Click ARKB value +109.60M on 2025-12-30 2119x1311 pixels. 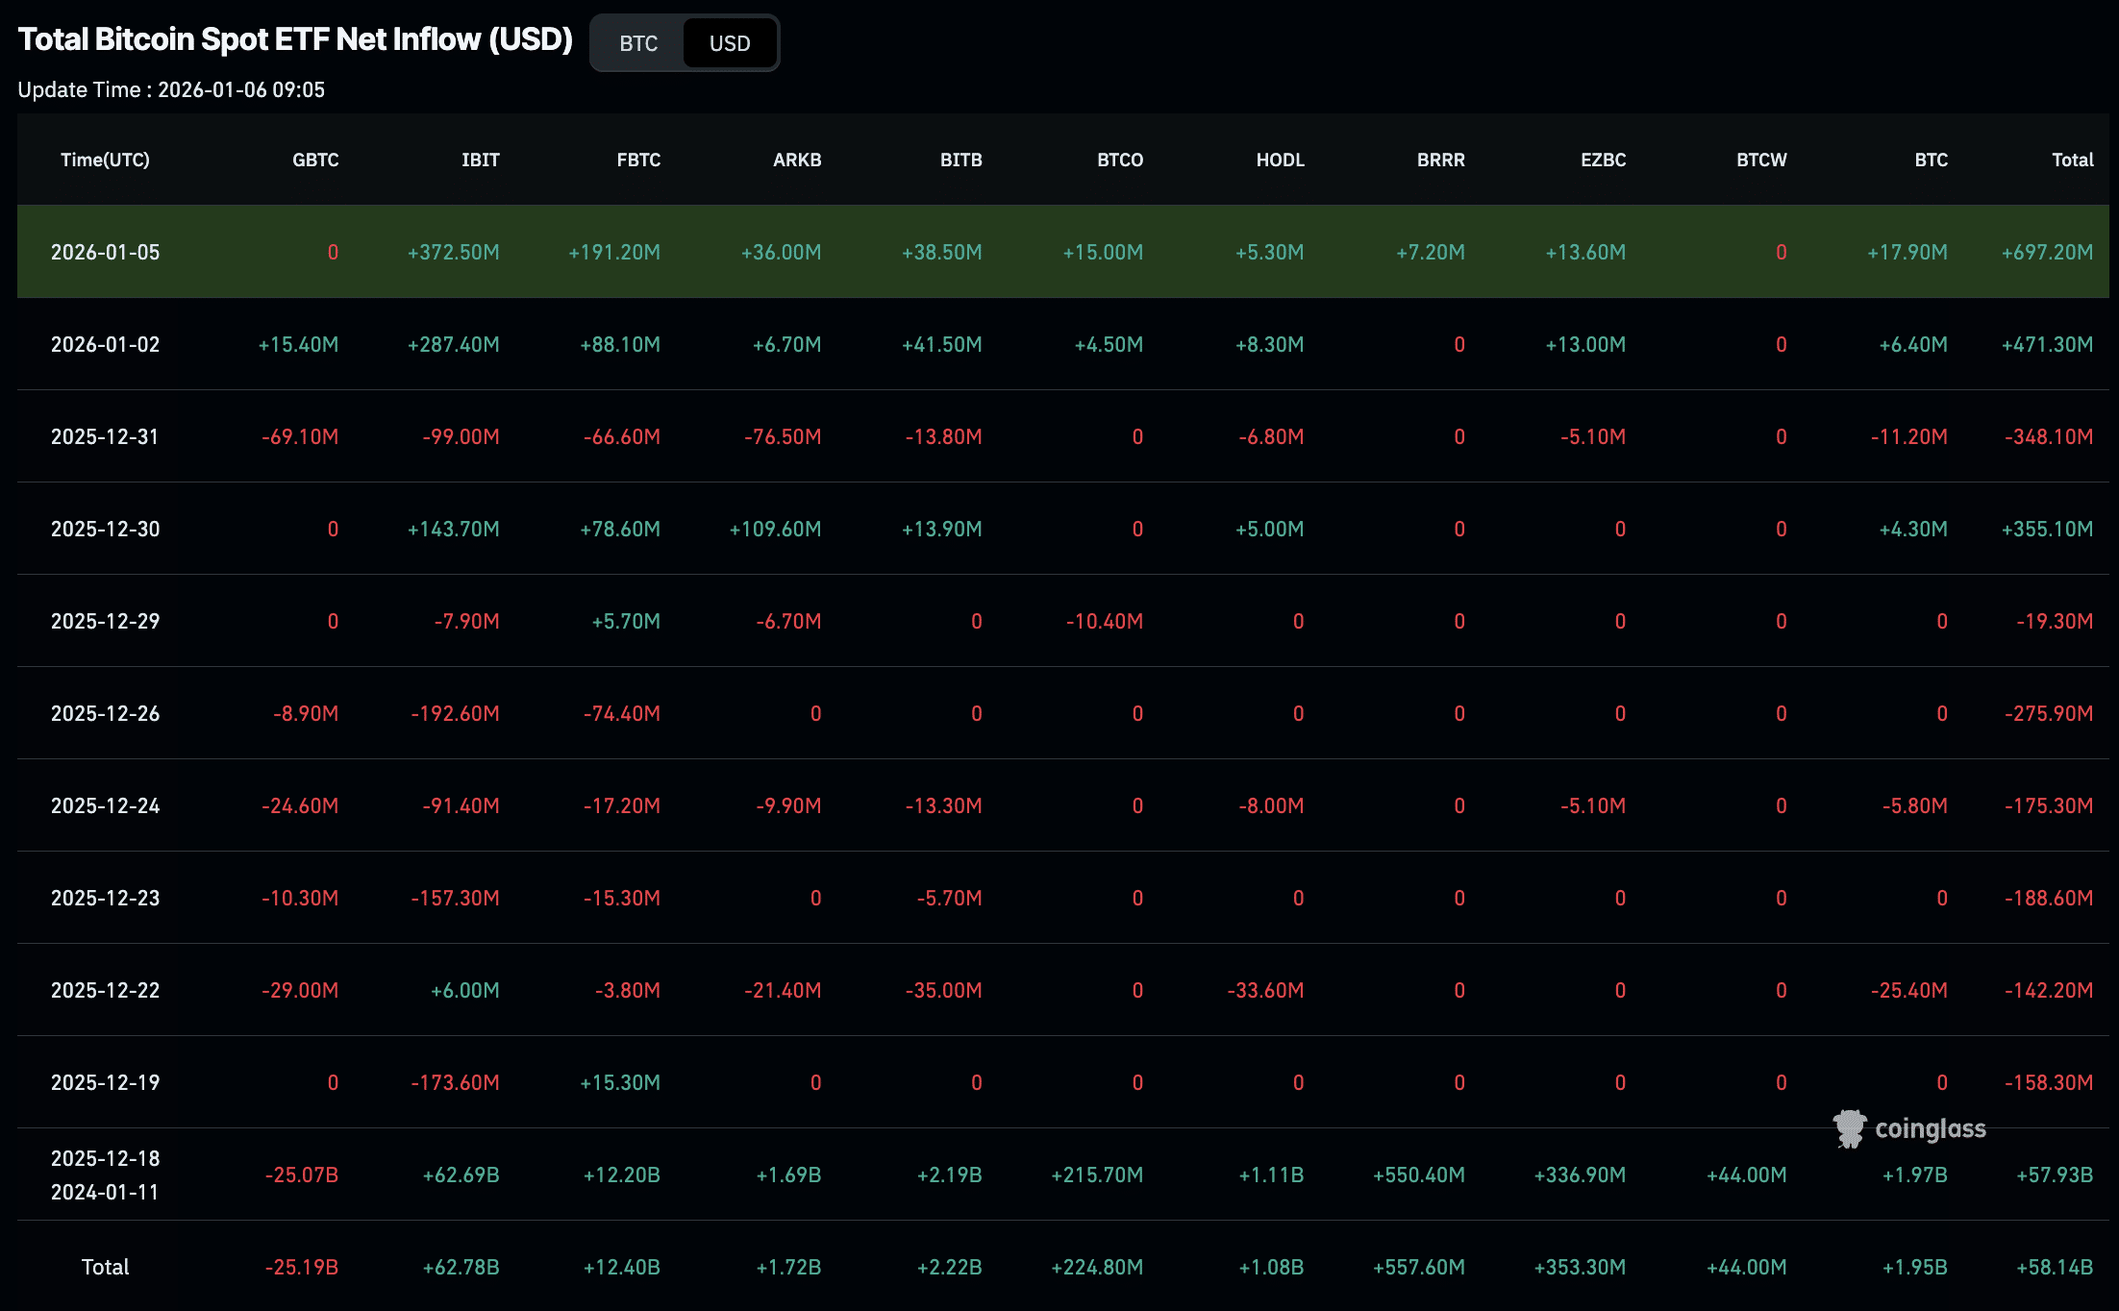pos(775,529)
